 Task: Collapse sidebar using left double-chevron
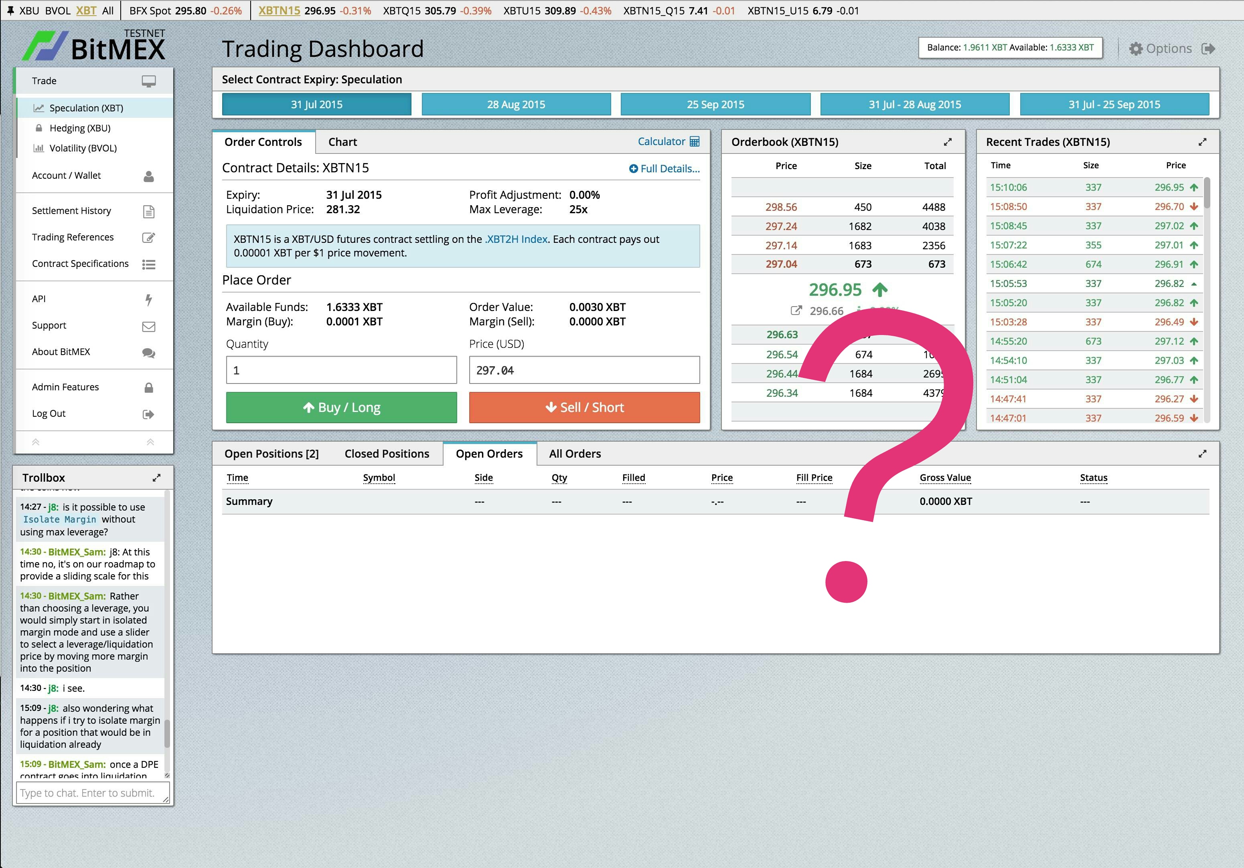(x=36, y=442)
